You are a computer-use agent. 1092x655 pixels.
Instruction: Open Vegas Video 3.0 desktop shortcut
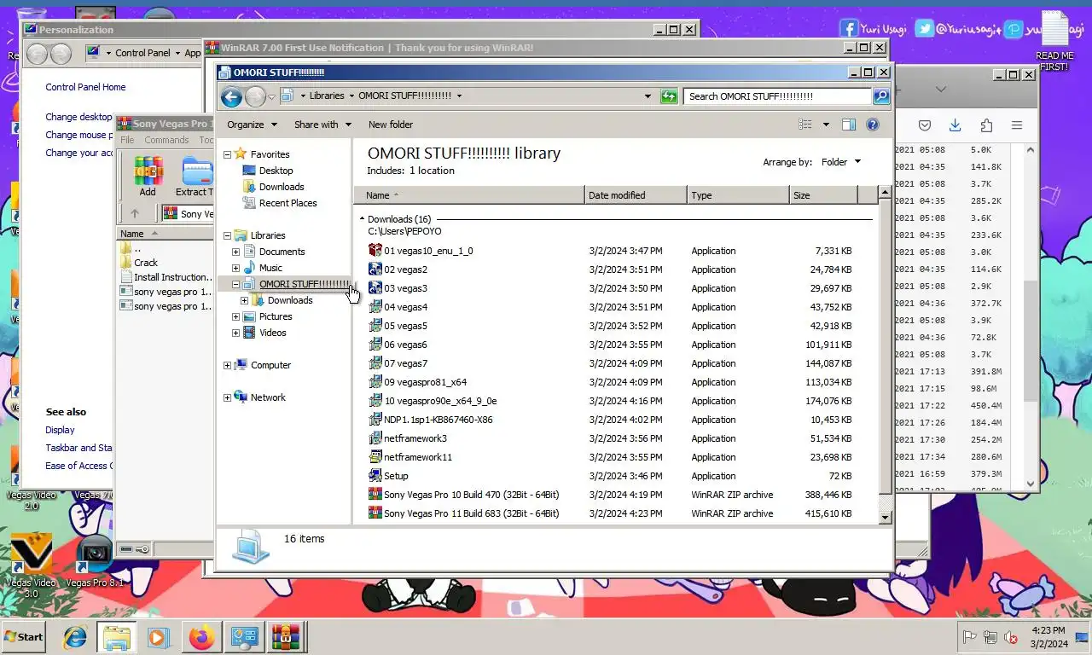point(31,565)
